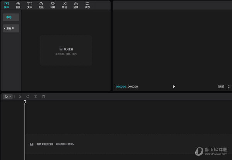Click the undo arrow in timeline toolbar
Image resolution: width=232 pixels, height=160 pixels.
tap(20, 96)
